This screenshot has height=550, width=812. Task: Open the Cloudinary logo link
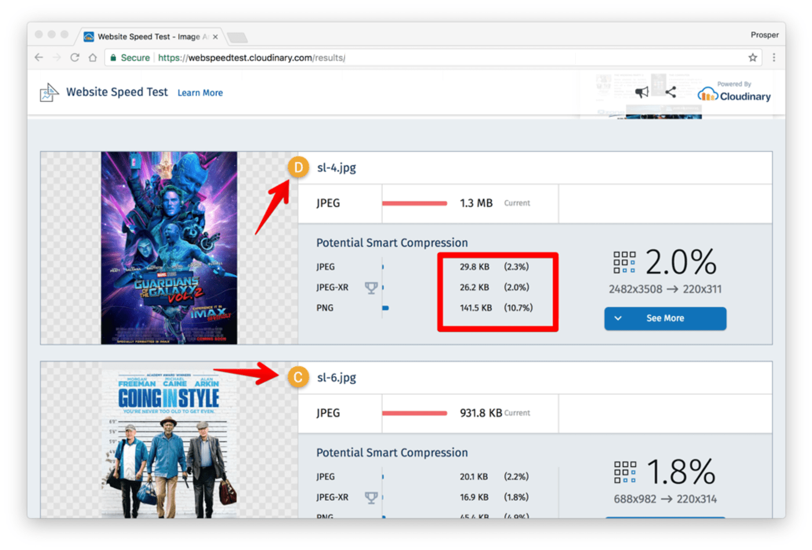(x=734, y=93)
